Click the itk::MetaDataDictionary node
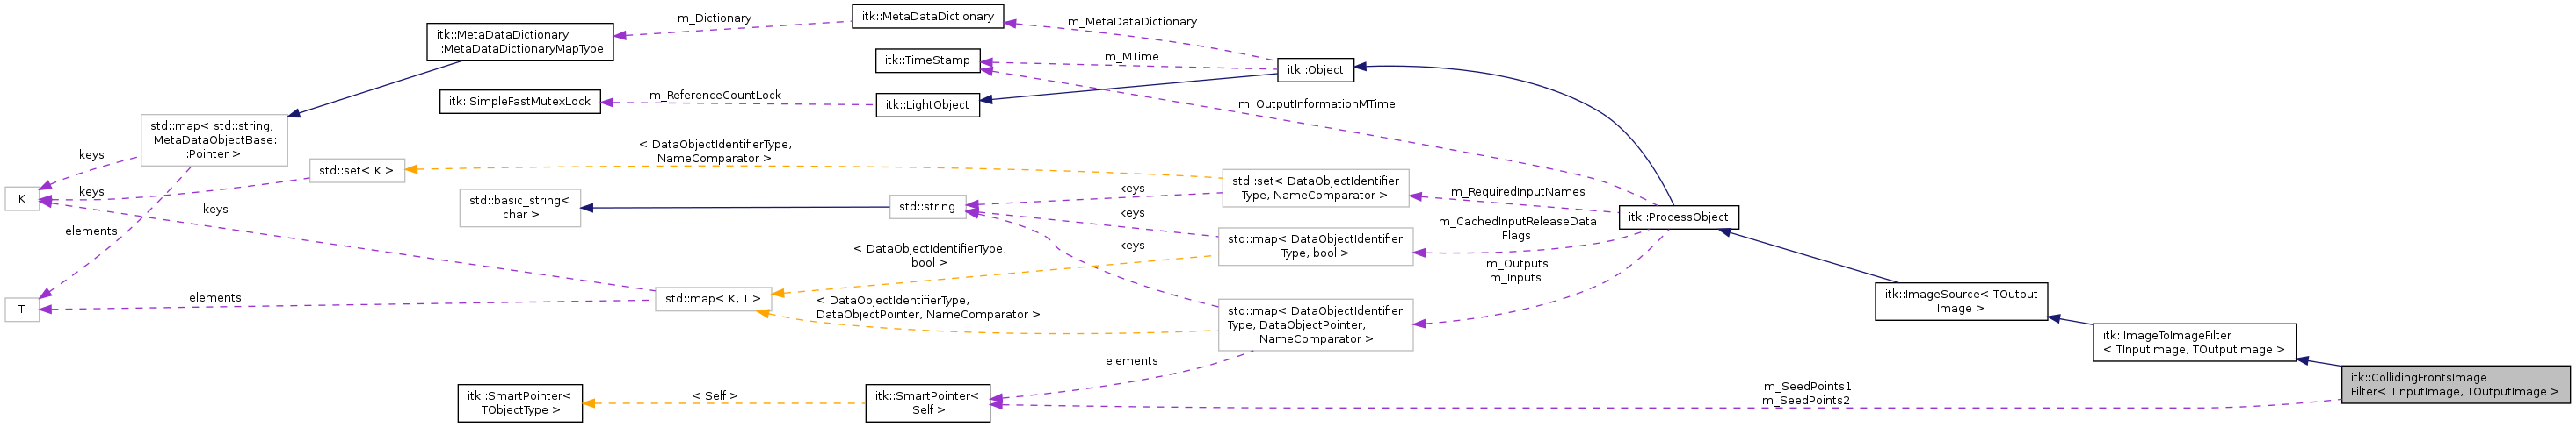 pos(928,16)
